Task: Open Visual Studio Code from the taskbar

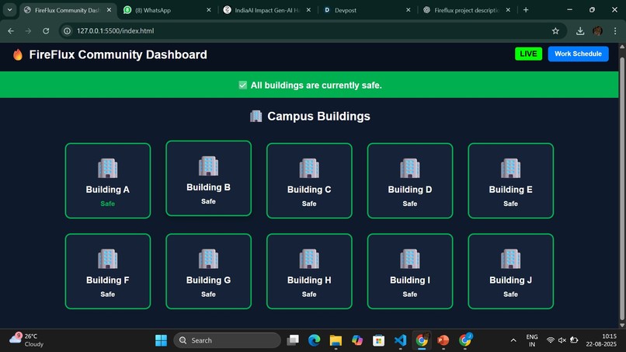Action: coord(400,340)
